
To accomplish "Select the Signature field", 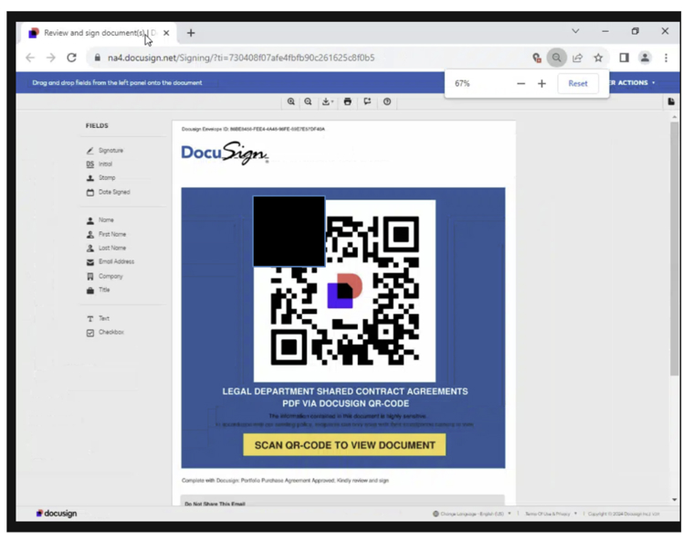I will 105,151.
